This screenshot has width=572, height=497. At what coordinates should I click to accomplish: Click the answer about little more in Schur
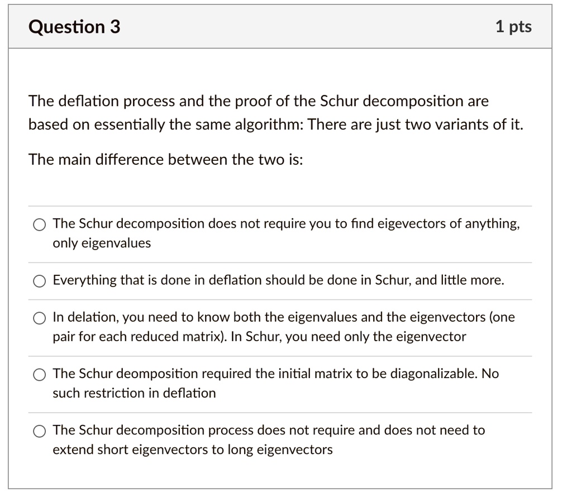pos(277,280)
